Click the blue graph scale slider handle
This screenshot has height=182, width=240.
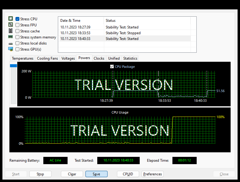[x=13, y=66]
